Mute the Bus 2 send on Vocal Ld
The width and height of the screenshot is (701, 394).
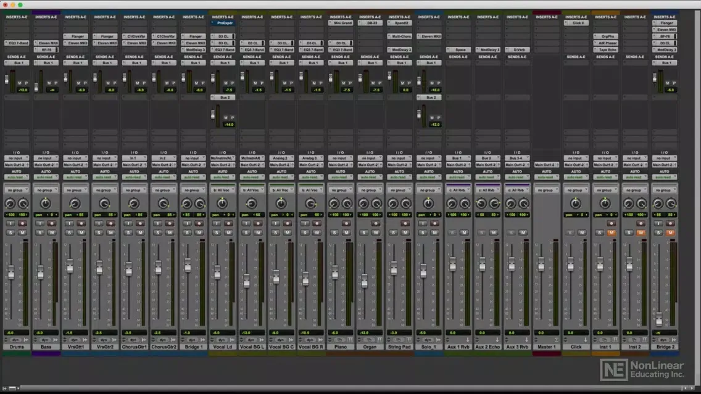pyautogui.click(x=226, y=118)
